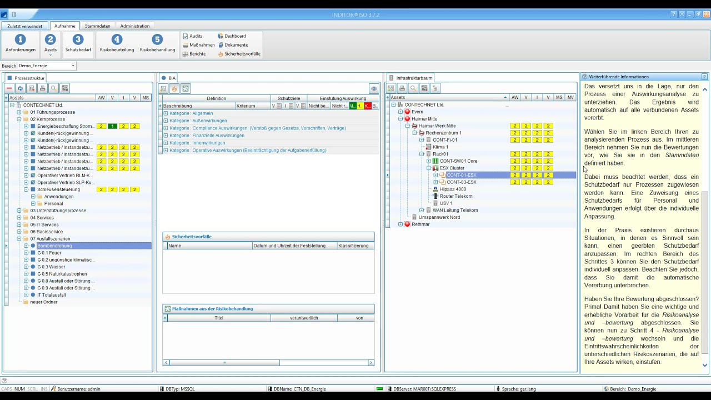Select Hipass 4000 asset

[x=453, y=189]
